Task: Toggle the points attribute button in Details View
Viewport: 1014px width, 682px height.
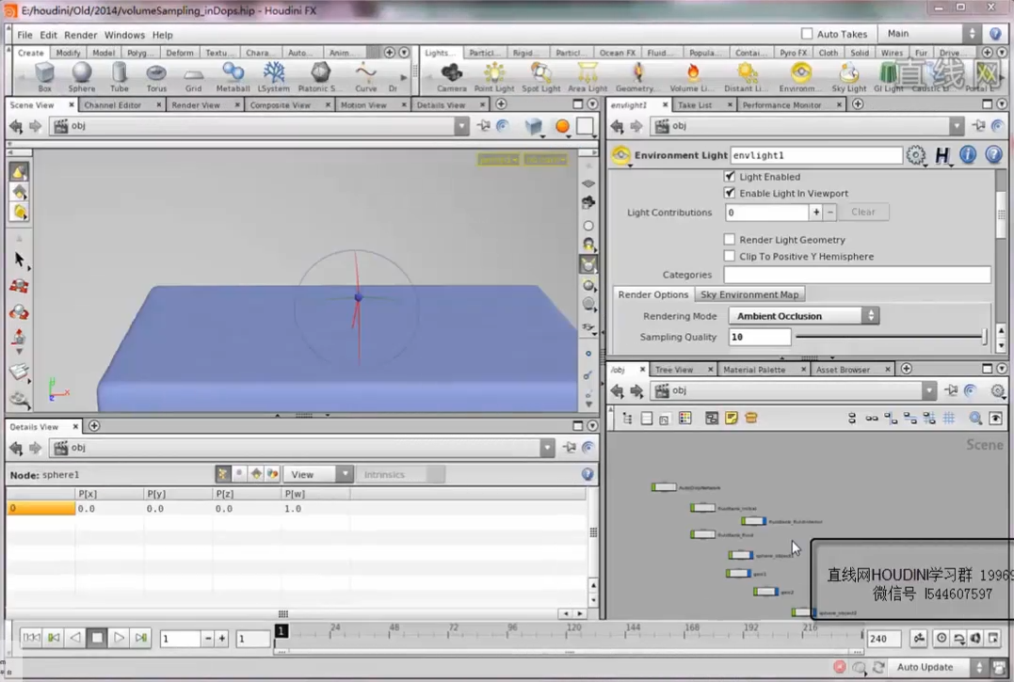Action: pos(222,474)
